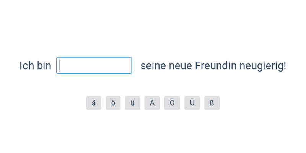The width and height of the screenshot is (306, 153).
Task: Insert uppercase Ä character
Action: coord(152,103)
